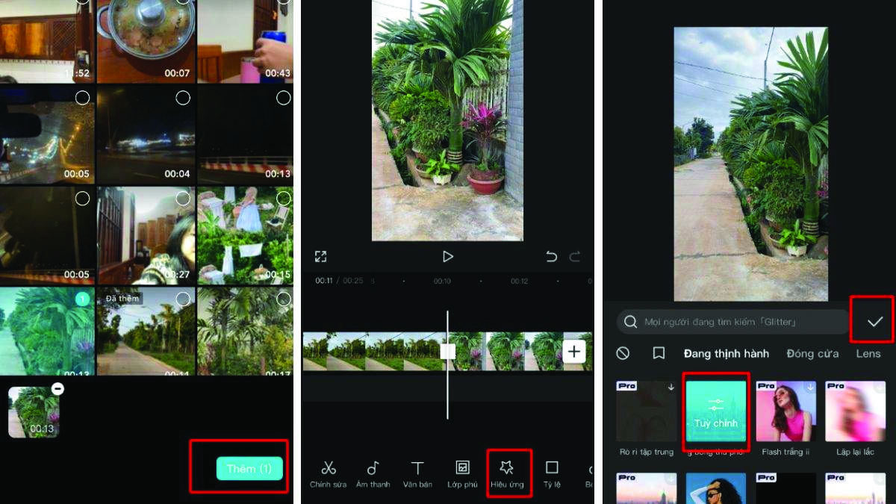The width and height of the screenshot is (896, 504).
Task: Deselect the added clip with the minus badge
Action: tap(57, 389)
